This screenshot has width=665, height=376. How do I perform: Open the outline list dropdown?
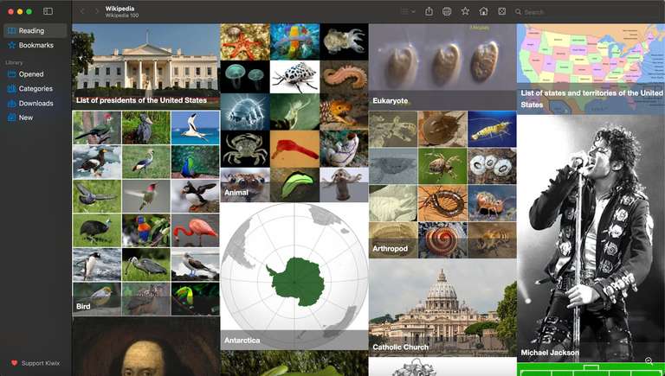(x=408, y=11)
